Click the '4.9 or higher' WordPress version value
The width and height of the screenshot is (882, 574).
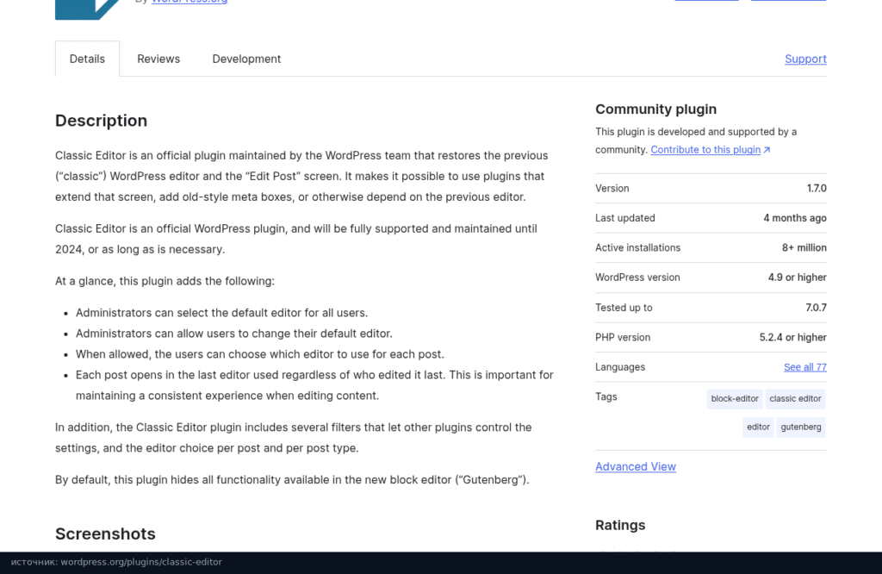pos(797,278)
